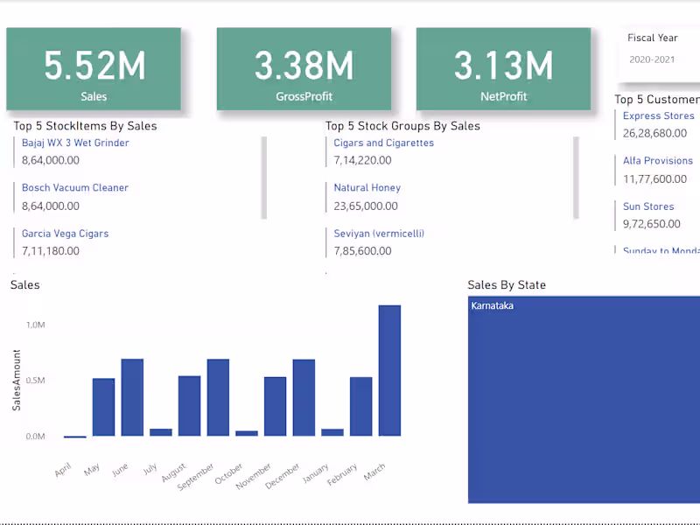Click the NetProfit 3.13M card

click(503, 69)
